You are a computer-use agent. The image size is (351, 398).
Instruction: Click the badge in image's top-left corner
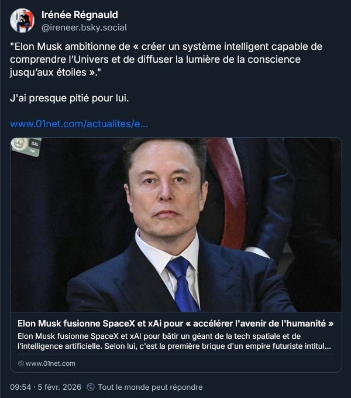26,147
